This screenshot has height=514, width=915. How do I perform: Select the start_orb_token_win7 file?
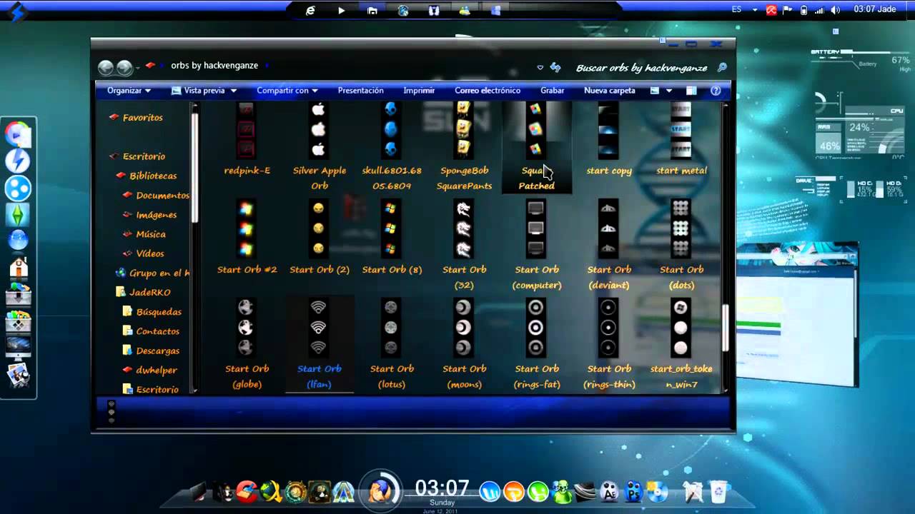(x=681, y=345)
